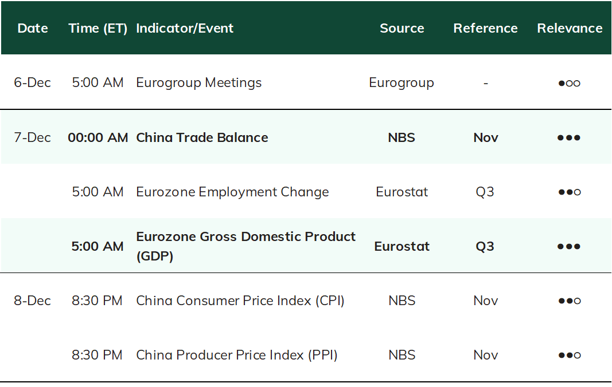Select the 7-Dec date cell
This screenshot has height=387, width=612.
click(x=32, y=137)
